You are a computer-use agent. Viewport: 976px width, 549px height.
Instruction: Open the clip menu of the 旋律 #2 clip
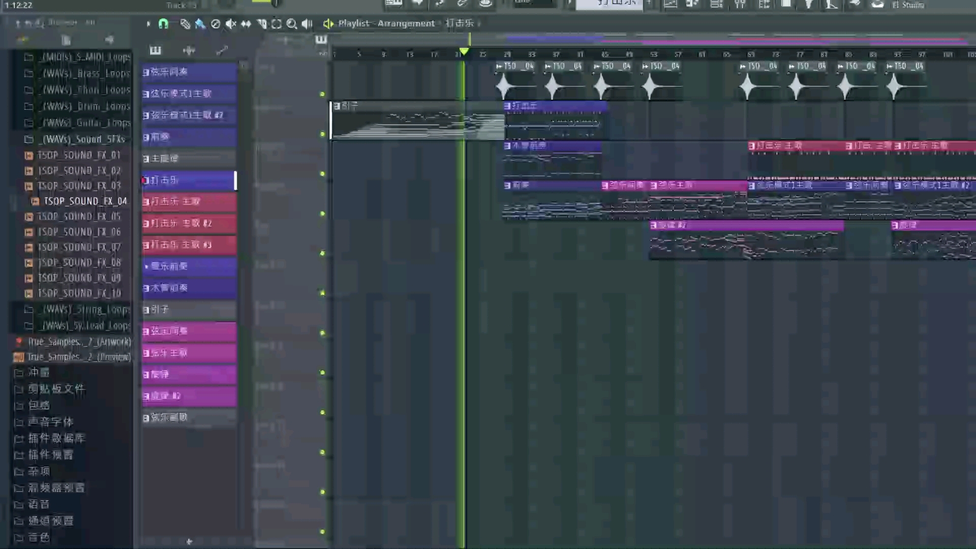(654, 225)
